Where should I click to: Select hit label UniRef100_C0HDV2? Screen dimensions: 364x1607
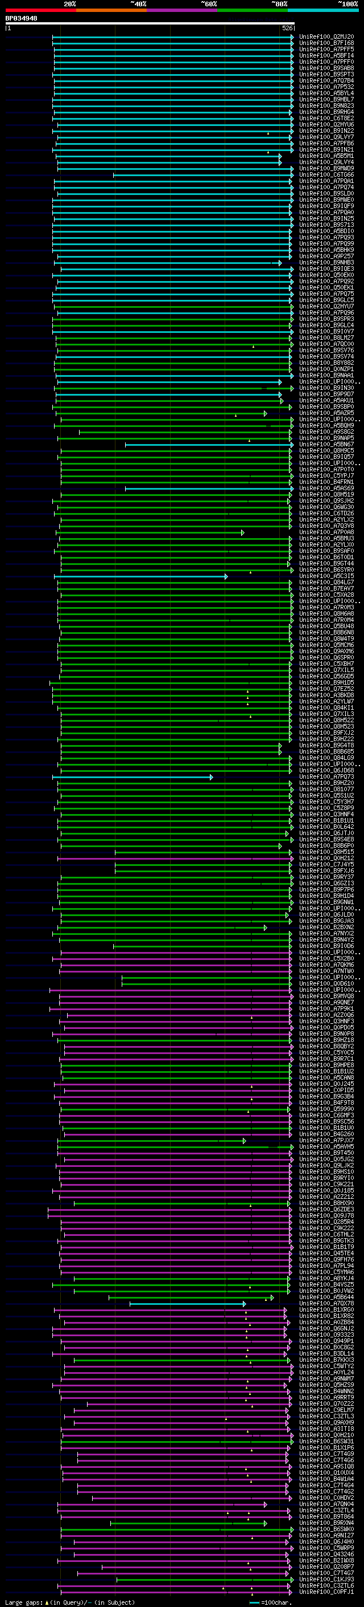tap(326, 1498)
